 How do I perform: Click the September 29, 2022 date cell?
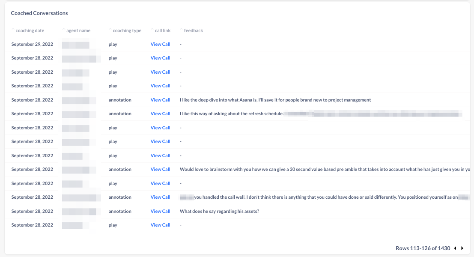32,44
